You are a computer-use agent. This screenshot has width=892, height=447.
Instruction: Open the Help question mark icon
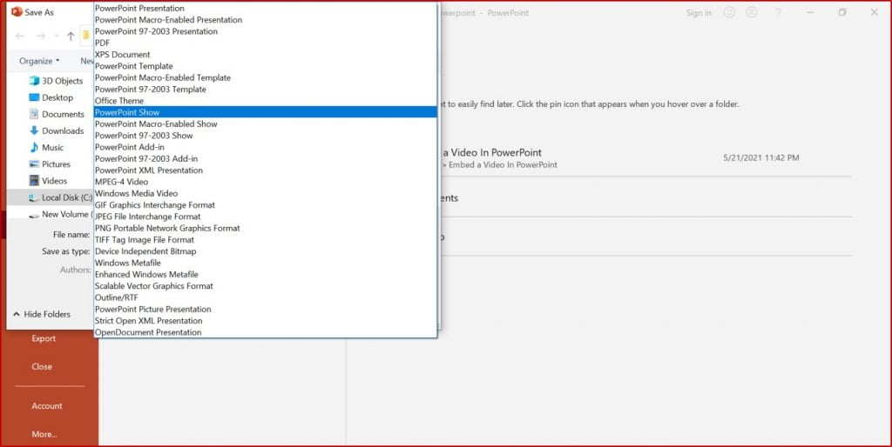[778, 12]
